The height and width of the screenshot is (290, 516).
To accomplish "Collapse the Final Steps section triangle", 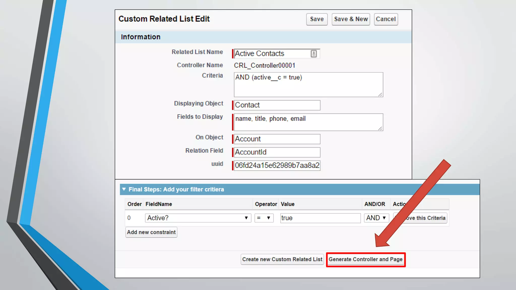I will [x=124, y=189].
